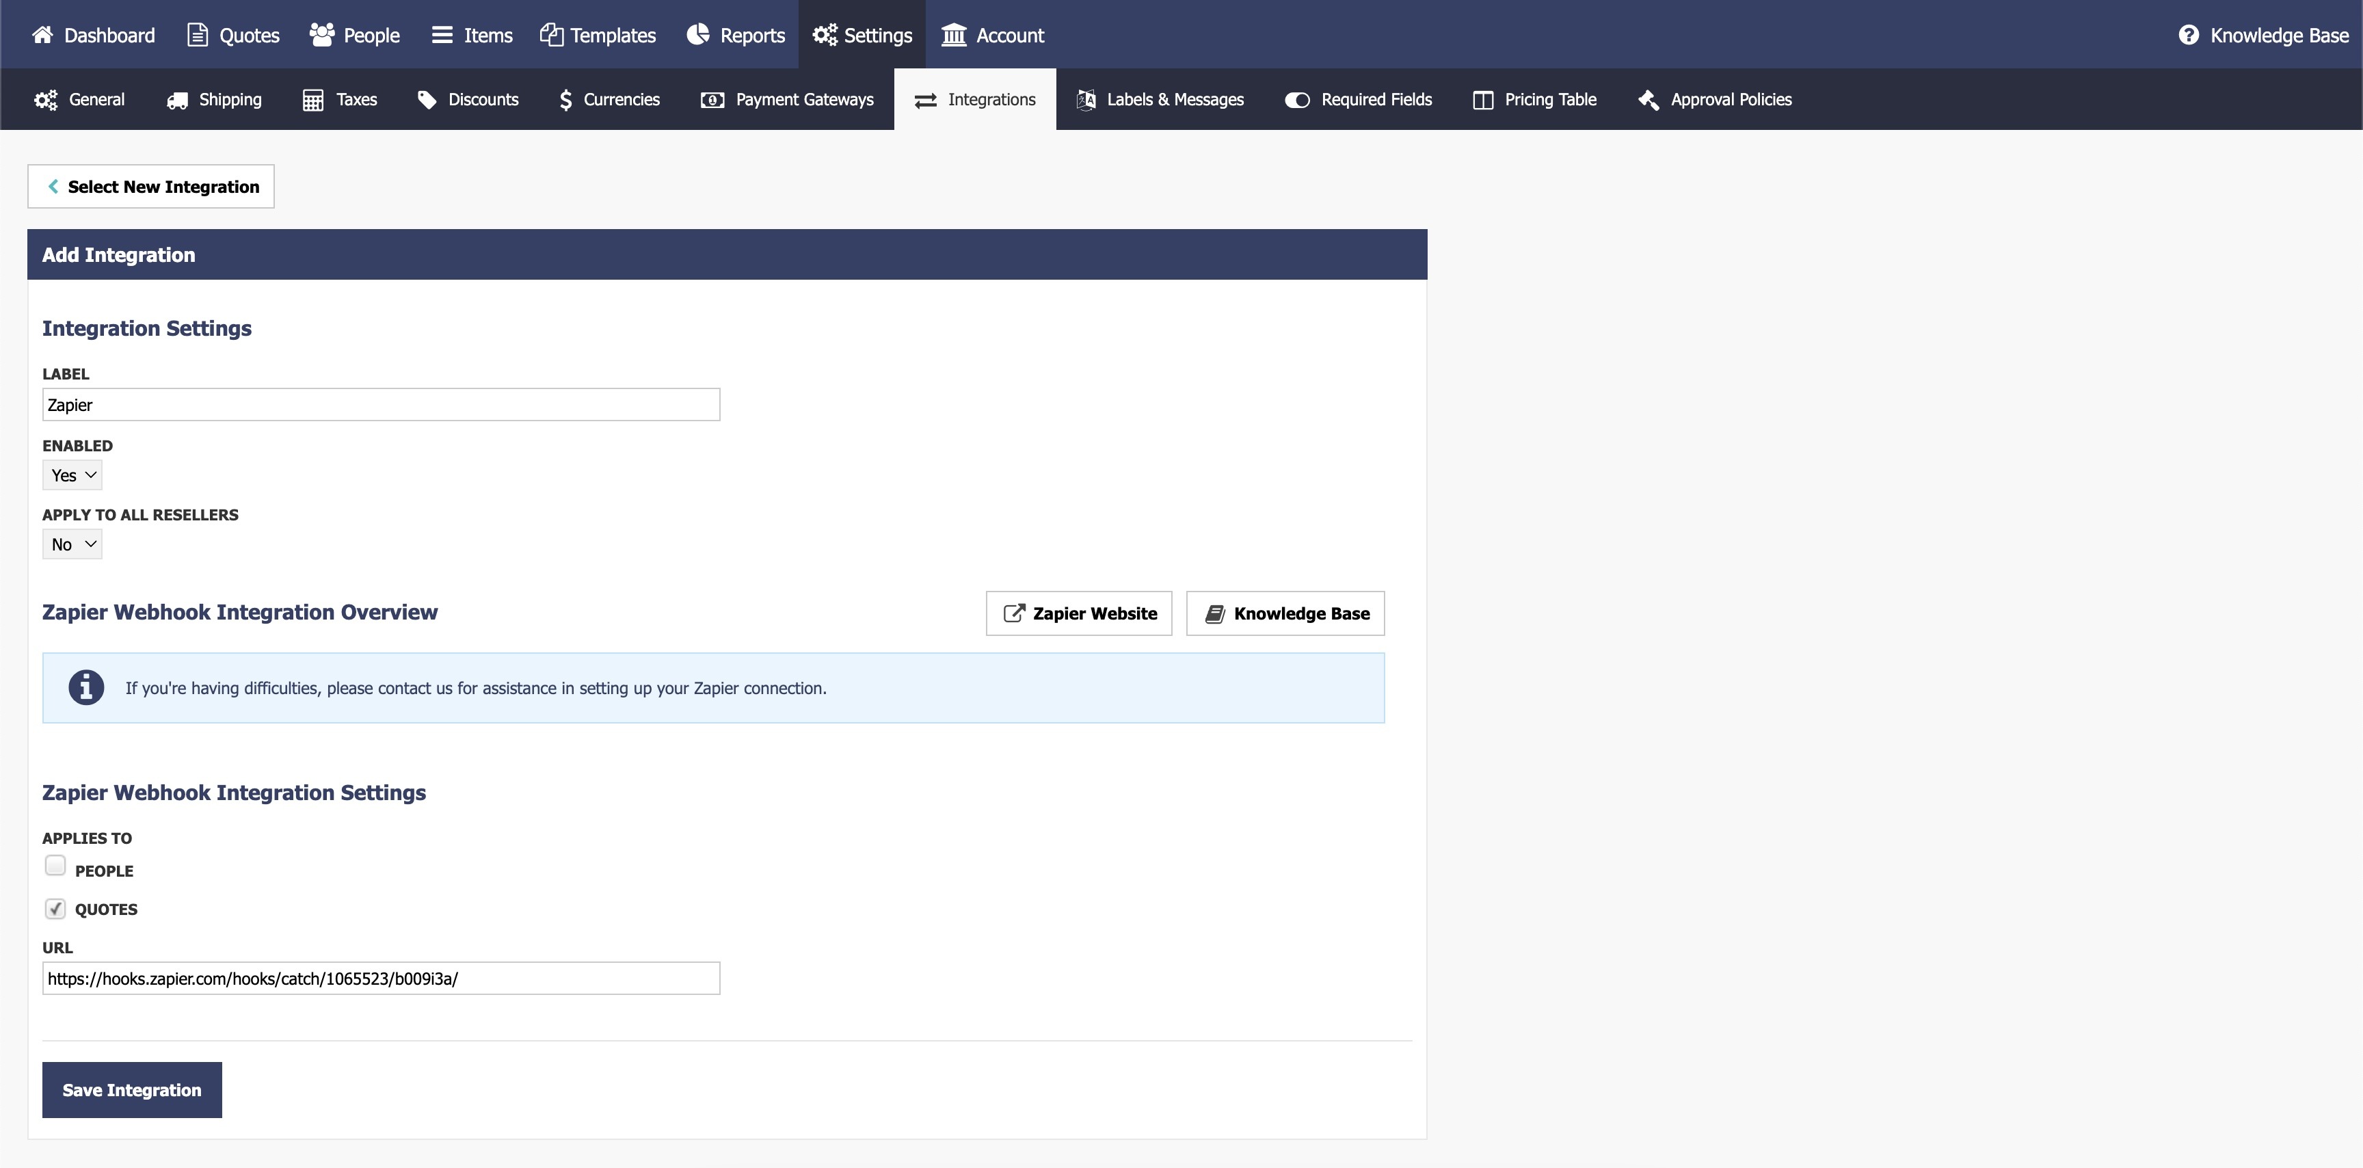
Task: Click the Templates copy icon
Action: coord(551,35)
